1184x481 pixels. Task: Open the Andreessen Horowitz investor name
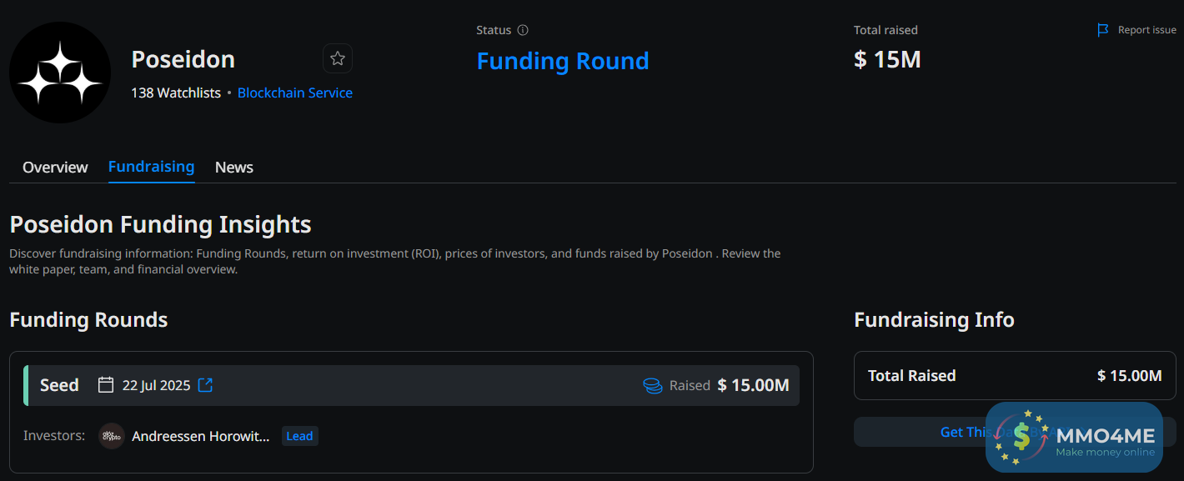(201, 436)
